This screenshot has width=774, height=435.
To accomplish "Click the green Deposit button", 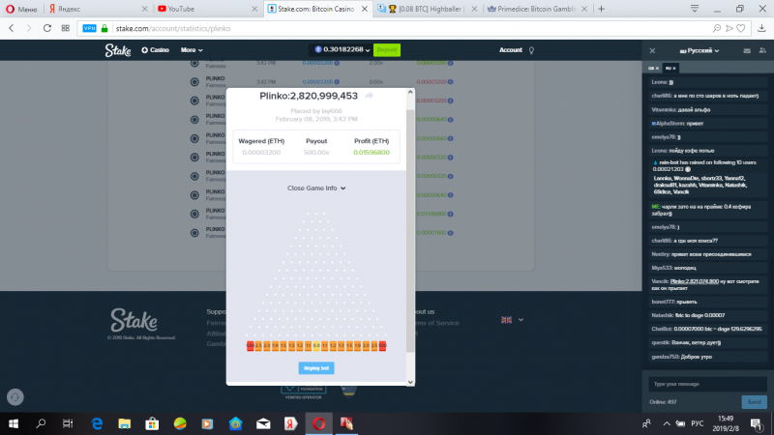I will [386, 50].
